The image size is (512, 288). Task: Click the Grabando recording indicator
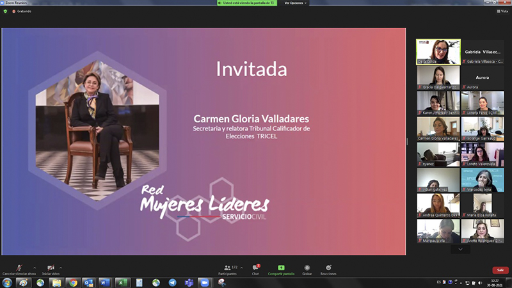tap(22, 11)
